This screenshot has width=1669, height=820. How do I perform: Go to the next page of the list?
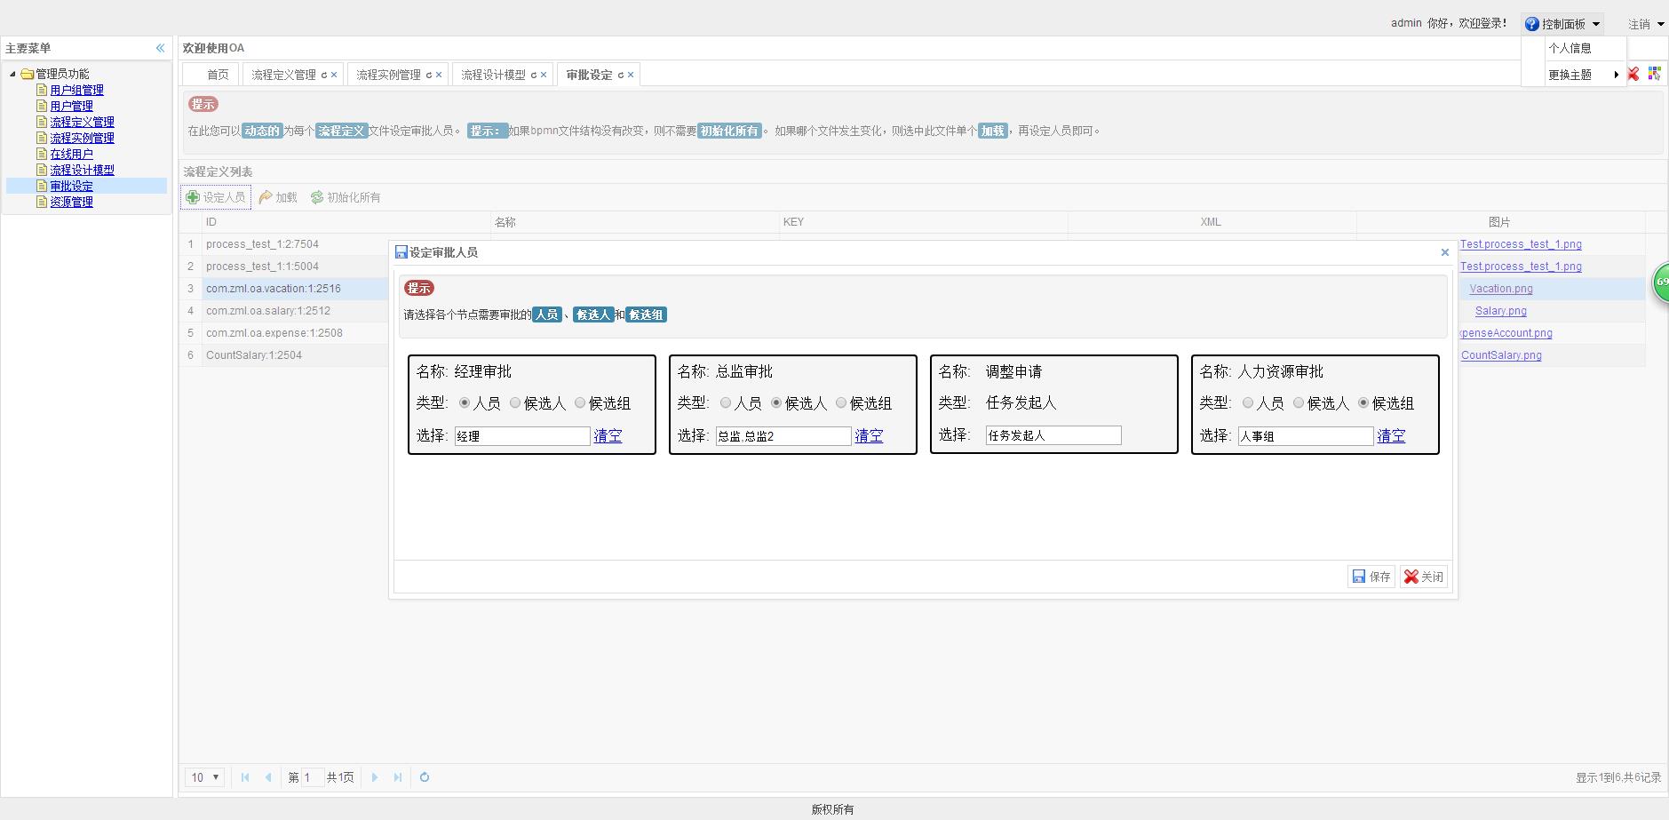pos(375,777)
